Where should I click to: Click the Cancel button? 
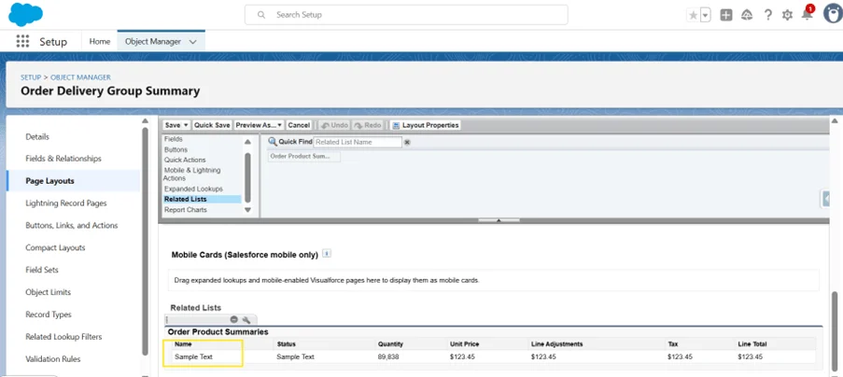(x=299, y=125)
